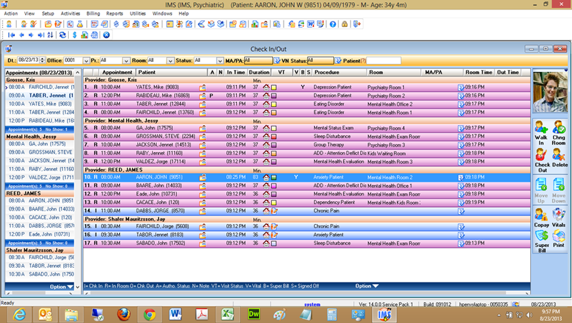Image resolution: width=572 pixels, height=323 pixels.
Task: Click the lab flask icon in toolbar
Action: [x=79, y=24]
